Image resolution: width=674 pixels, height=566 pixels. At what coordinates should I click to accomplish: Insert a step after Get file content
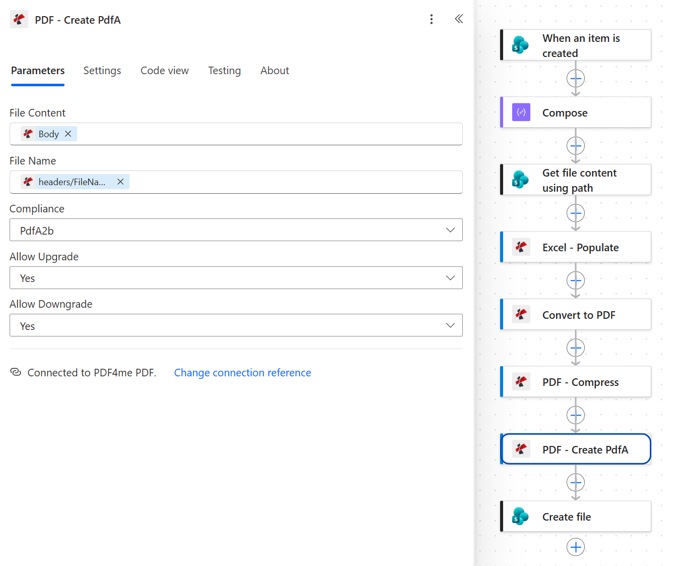[576, 213]
